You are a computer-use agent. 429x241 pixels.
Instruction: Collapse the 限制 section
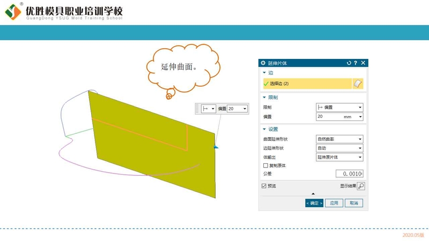264,97
